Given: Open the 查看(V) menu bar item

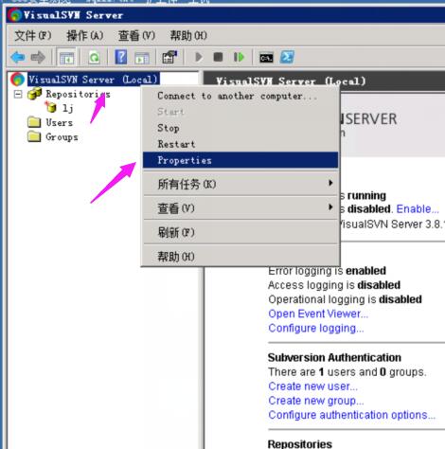Looking at the screenshot, I should pos(136,35).
